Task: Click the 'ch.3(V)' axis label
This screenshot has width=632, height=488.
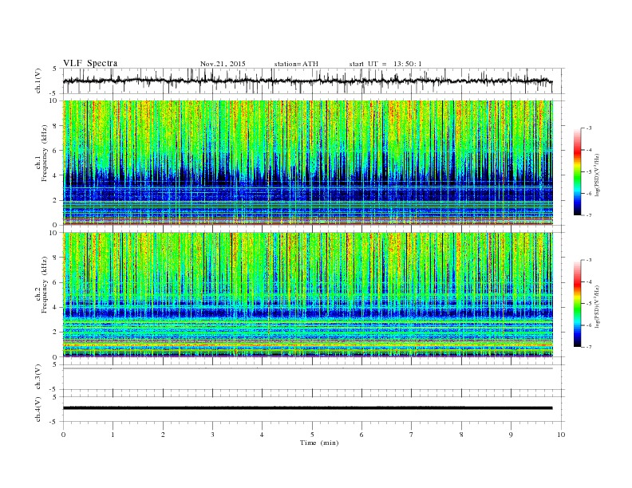Action: [38, 377]
